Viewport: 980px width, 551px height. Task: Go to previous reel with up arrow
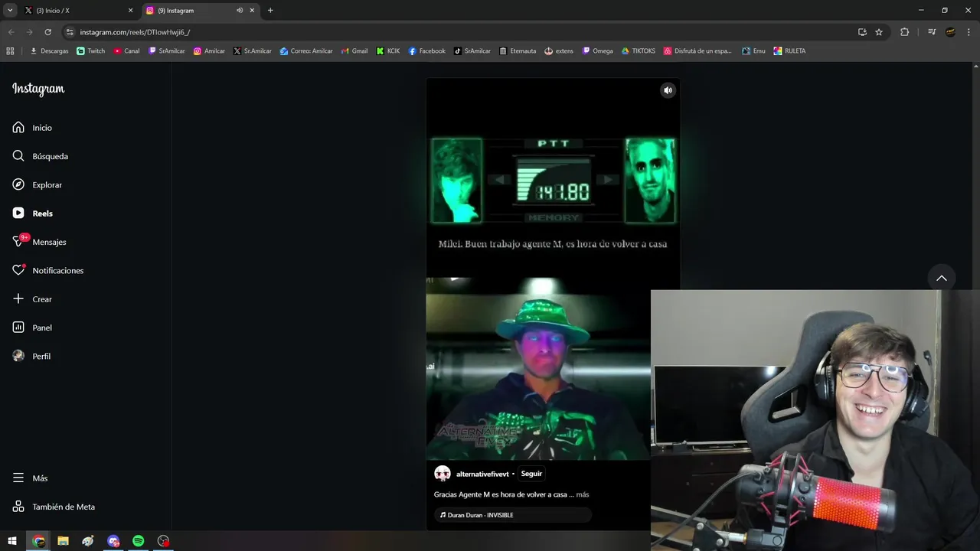[x=942, y=278]
